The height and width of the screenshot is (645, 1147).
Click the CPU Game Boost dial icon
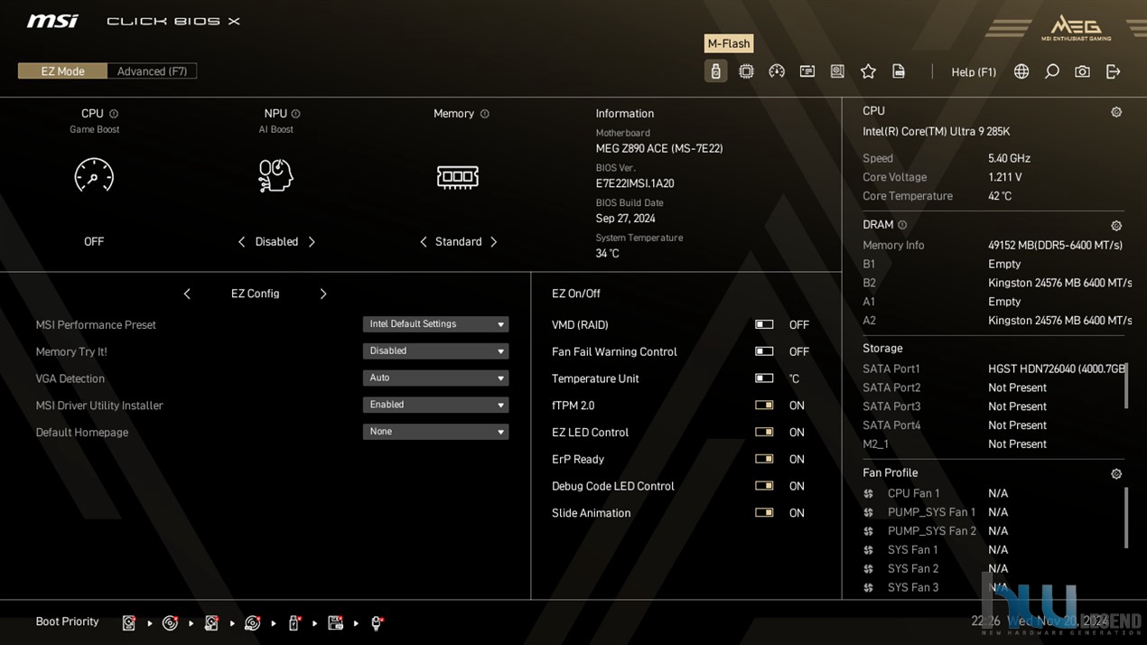coord(94,175)
